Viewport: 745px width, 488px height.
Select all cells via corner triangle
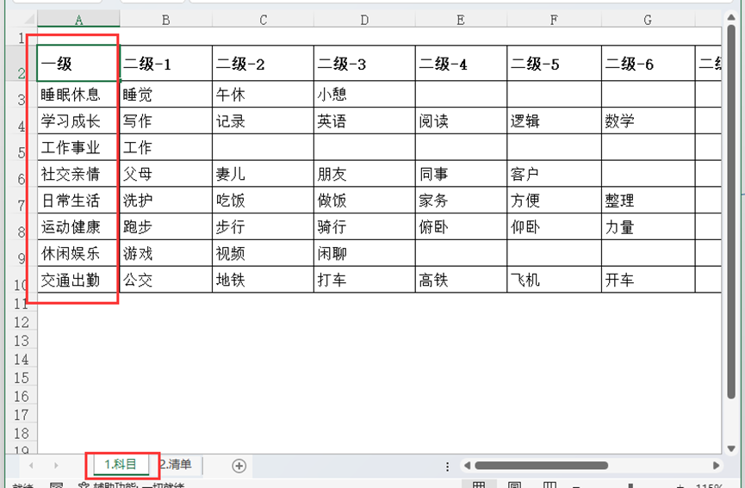(28, 20)
